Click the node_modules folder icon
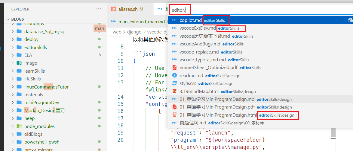 pyautogui.click(x=19, y=126)
